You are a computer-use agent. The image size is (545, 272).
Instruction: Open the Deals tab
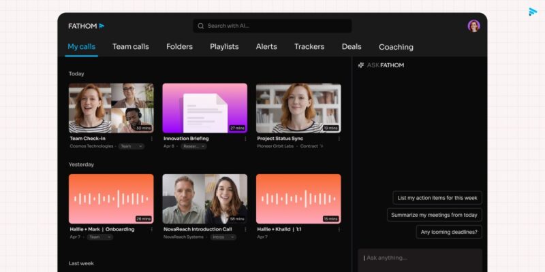tap(352, 47)
